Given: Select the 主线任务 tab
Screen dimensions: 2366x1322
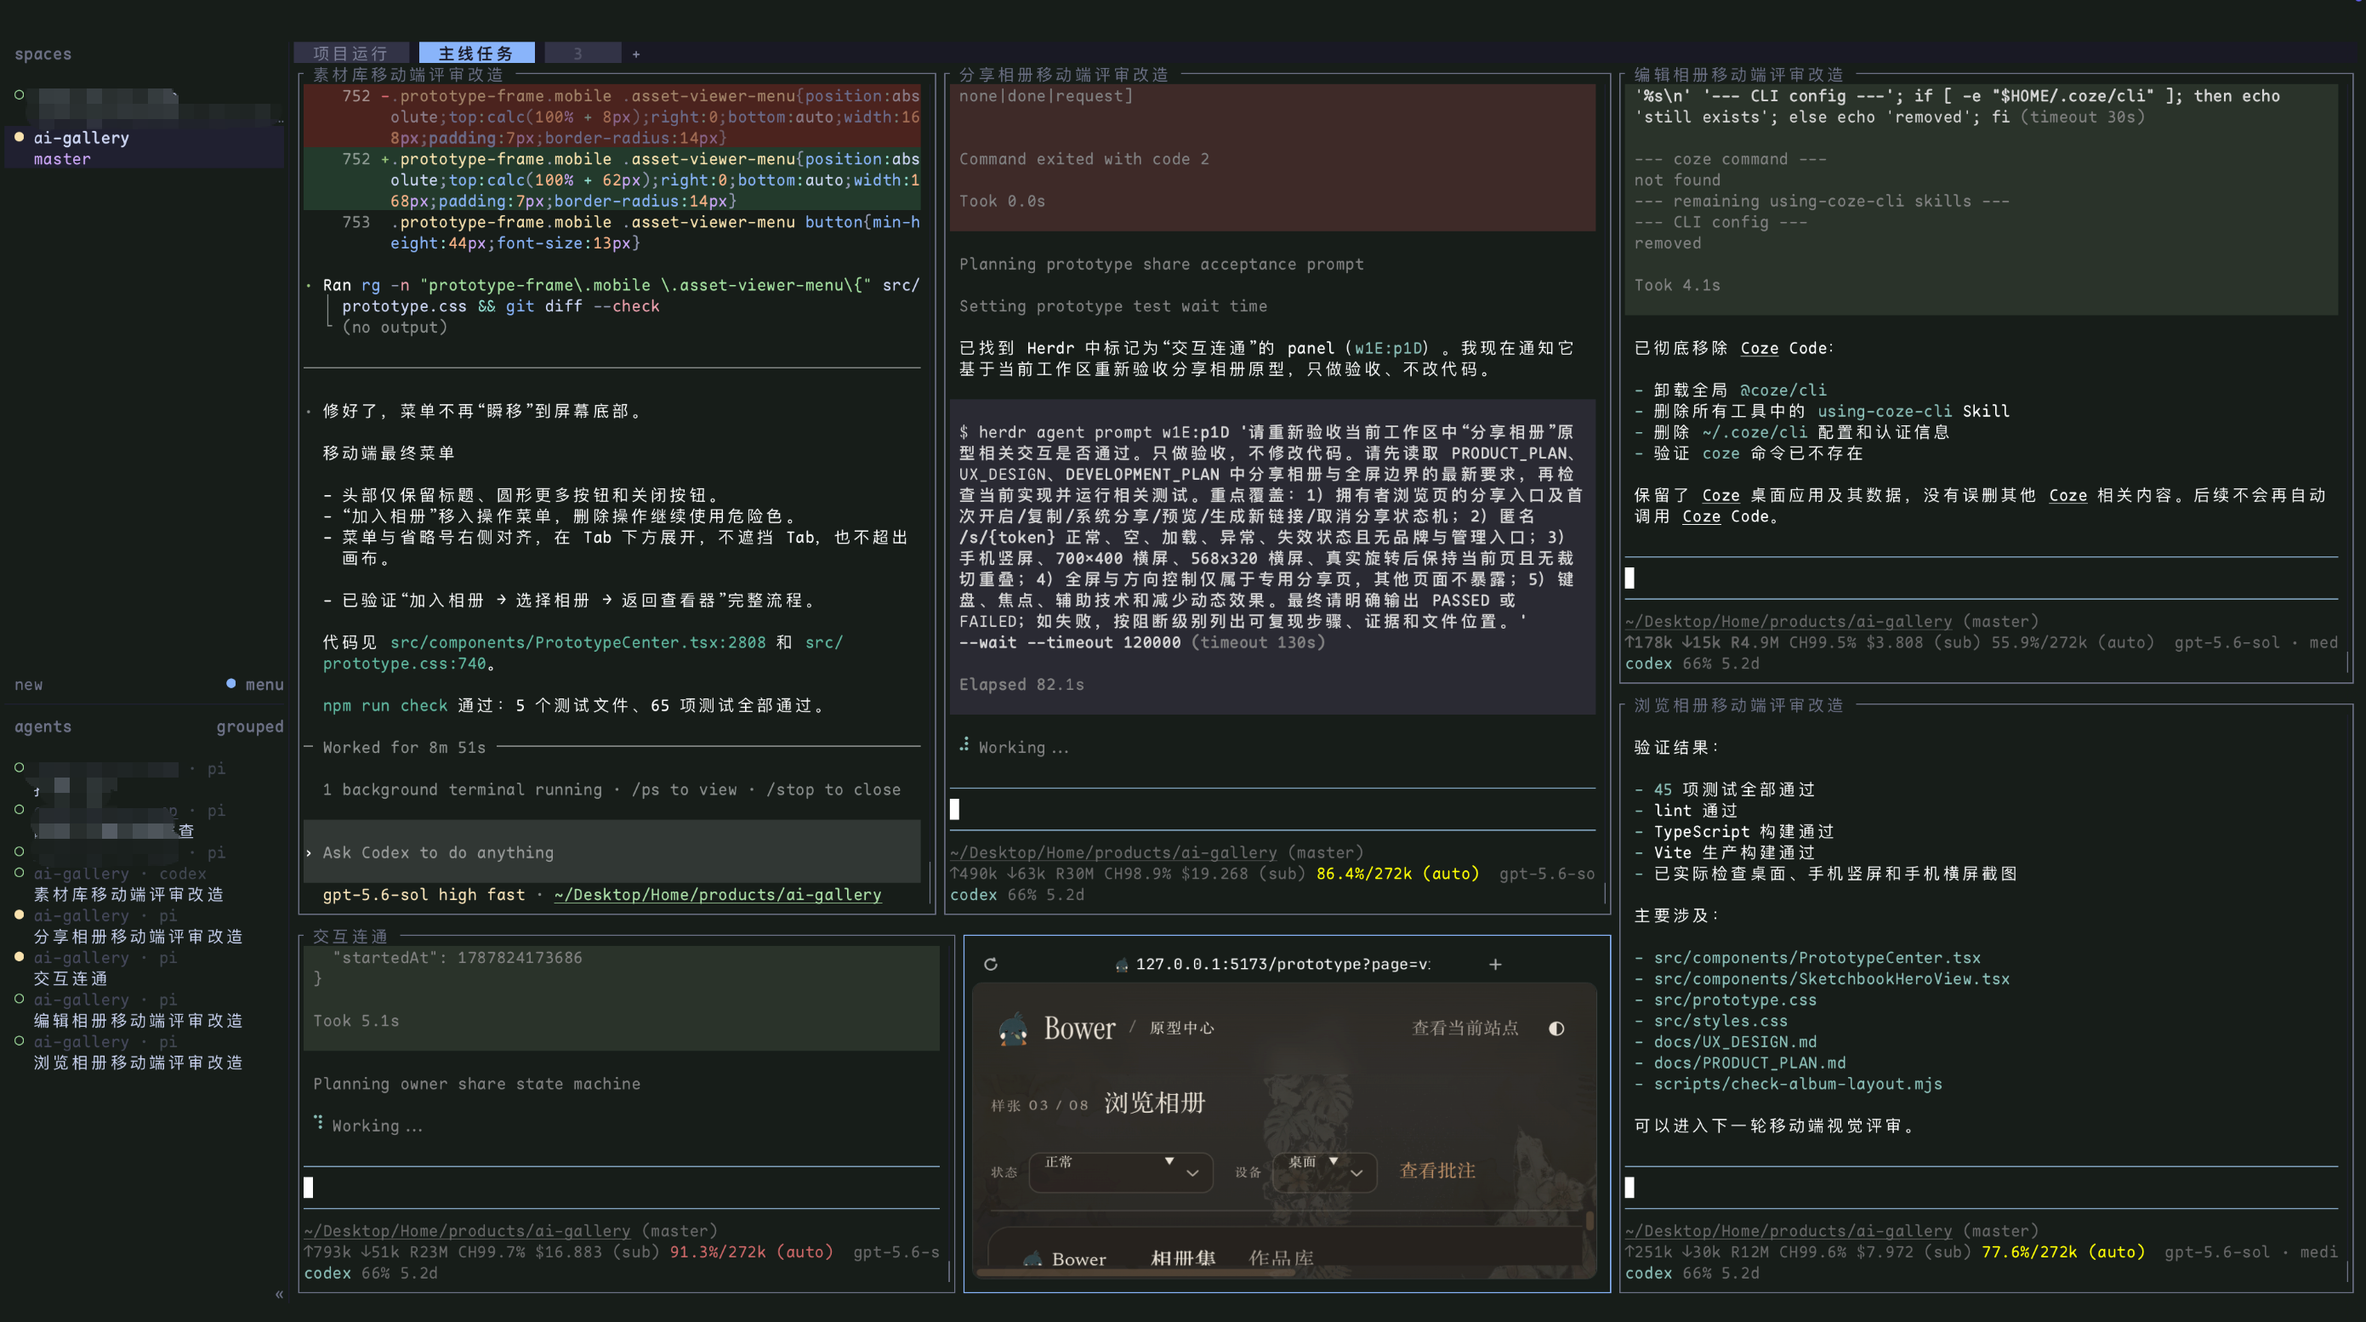Looking at the screenshot, I should (x=475, y=54).
